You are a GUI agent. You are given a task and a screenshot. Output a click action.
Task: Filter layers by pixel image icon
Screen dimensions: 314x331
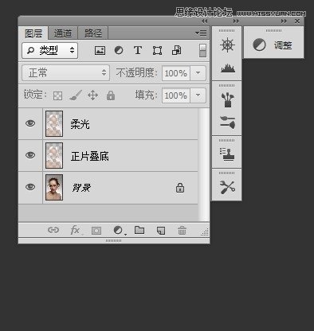(x=100, y=50)
